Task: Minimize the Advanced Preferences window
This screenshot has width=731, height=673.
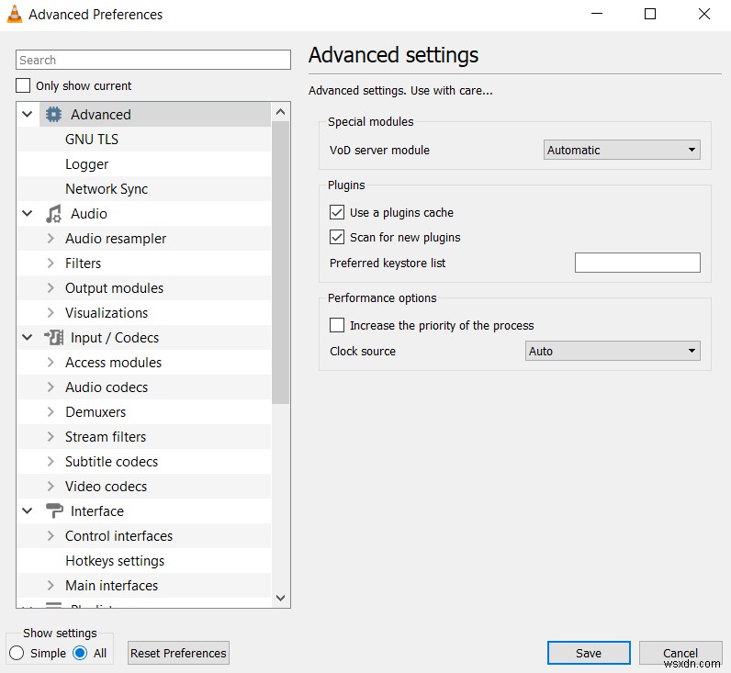Action: [597, 14]
